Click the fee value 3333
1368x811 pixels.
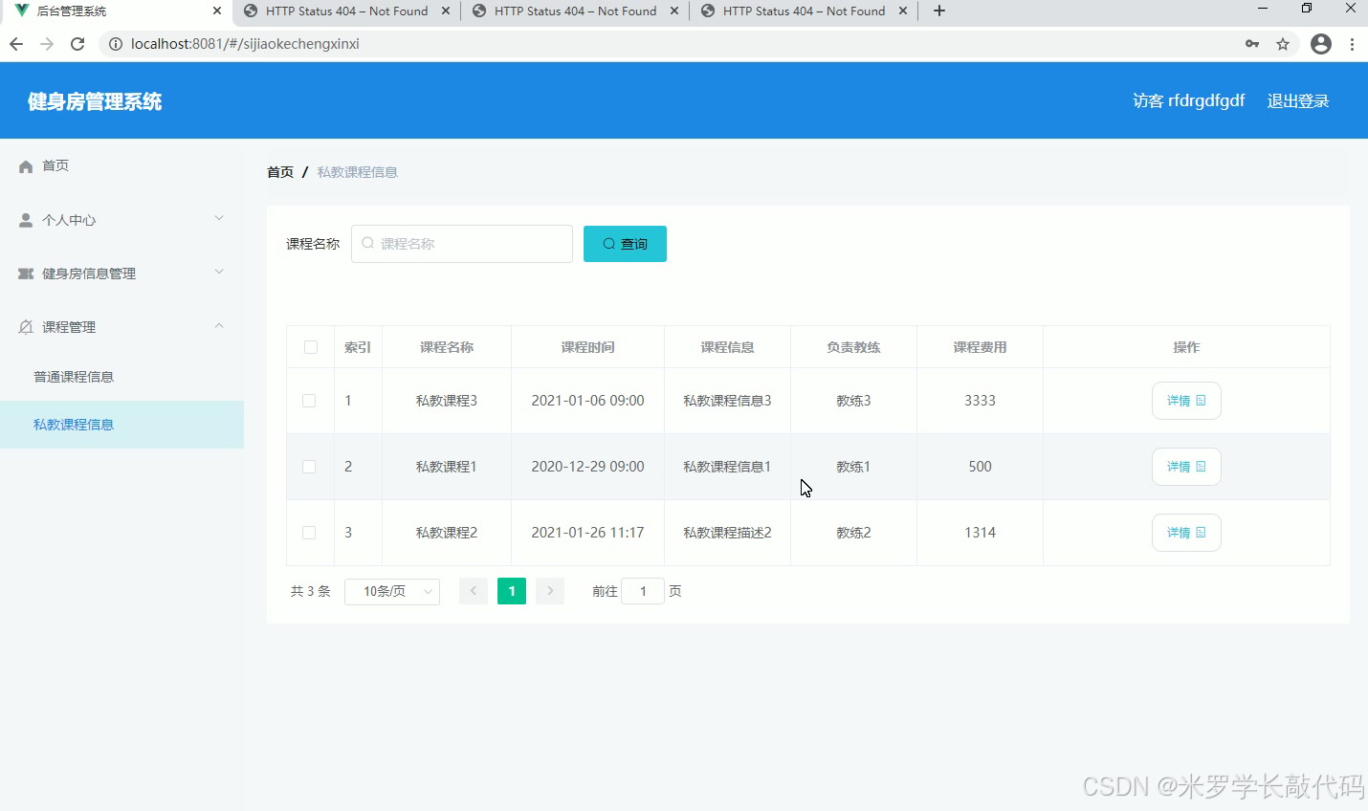[x=980, y=401]
